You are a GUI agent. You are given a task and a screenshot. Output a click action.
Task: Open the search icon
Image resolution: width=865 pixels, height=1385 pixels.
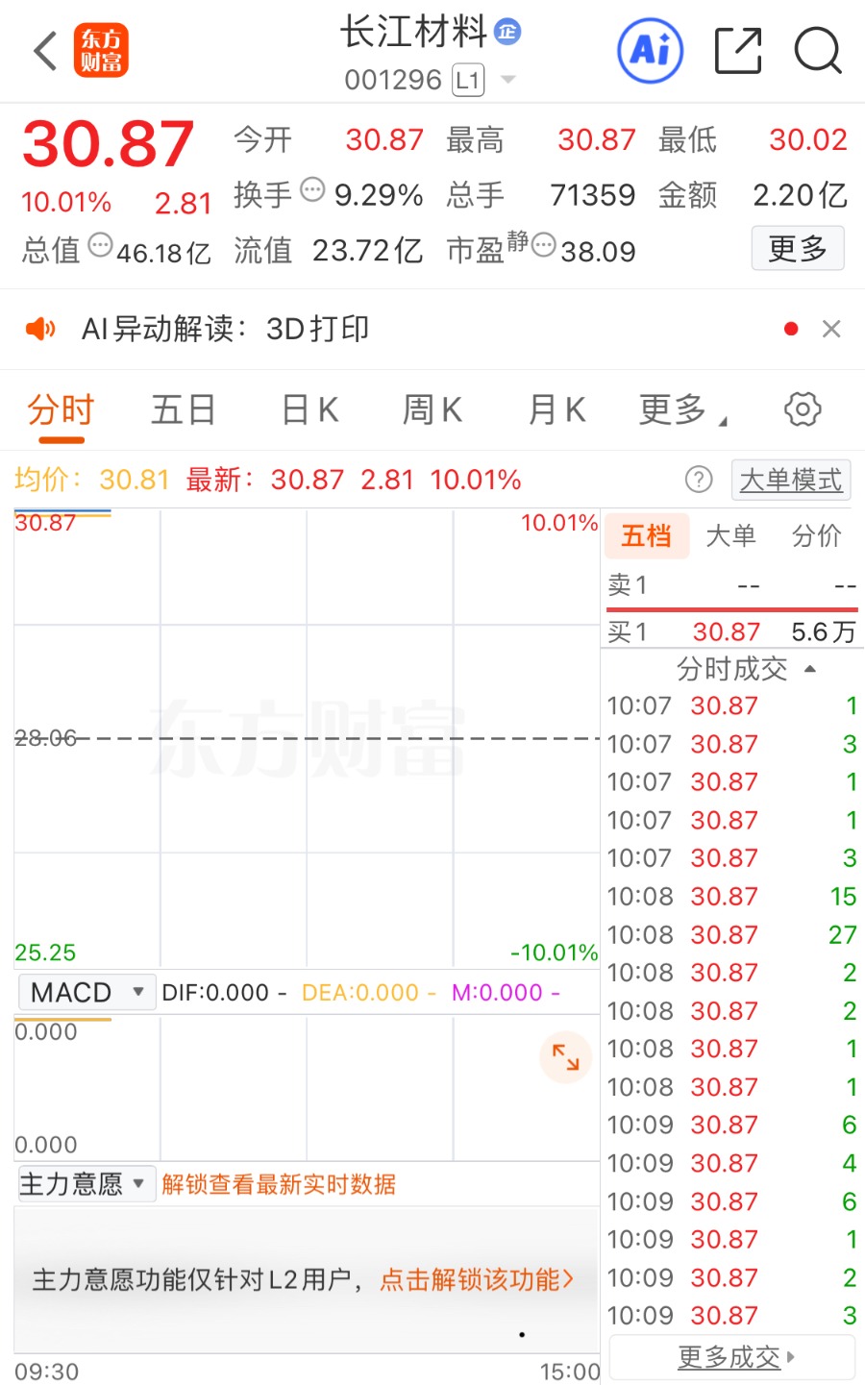tap(816, 51)
